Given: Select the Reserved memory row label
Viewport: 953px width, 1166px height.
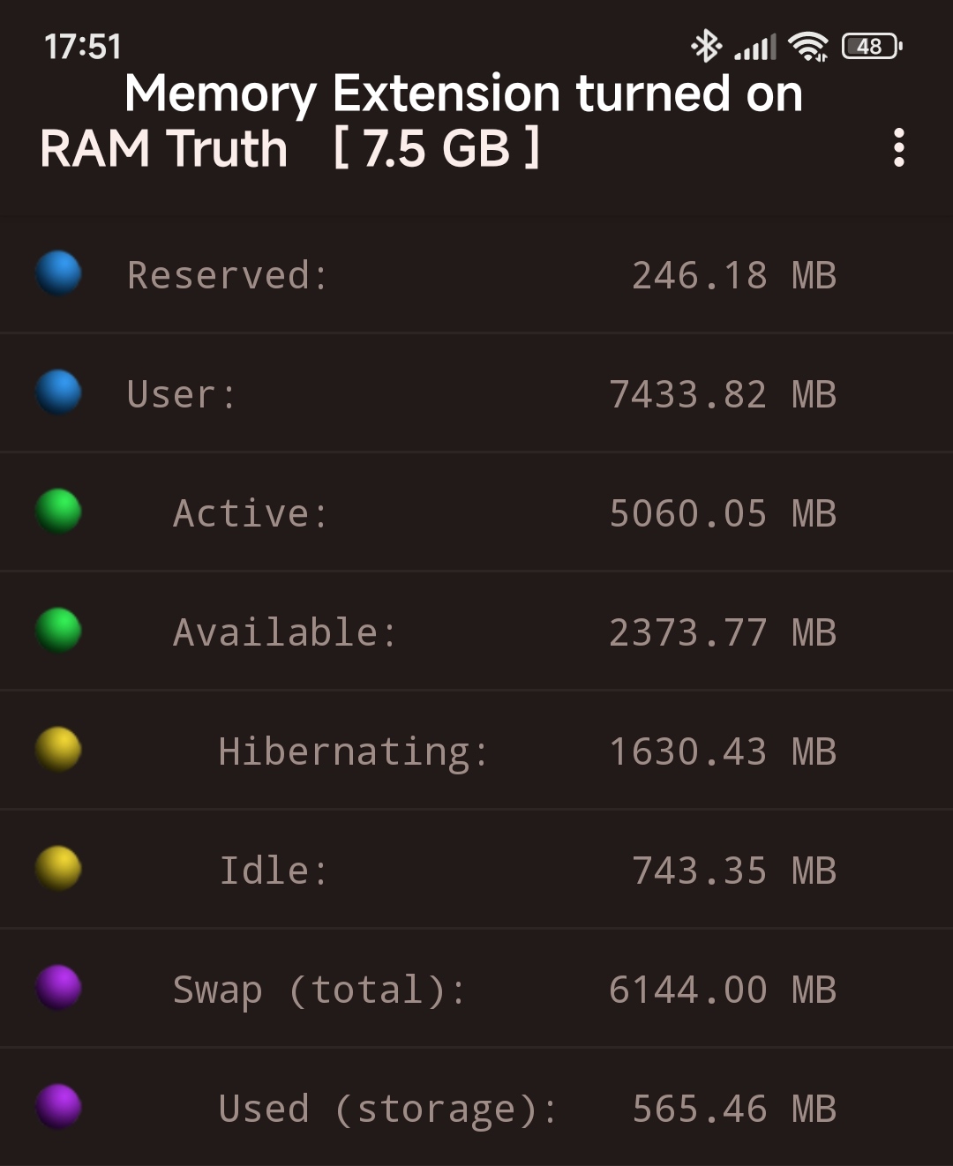Looking at the screenshot, I should [228, 275].
